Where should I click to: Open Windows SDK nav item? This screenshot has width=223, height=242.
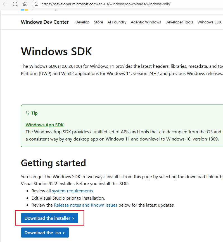[209, 22]
